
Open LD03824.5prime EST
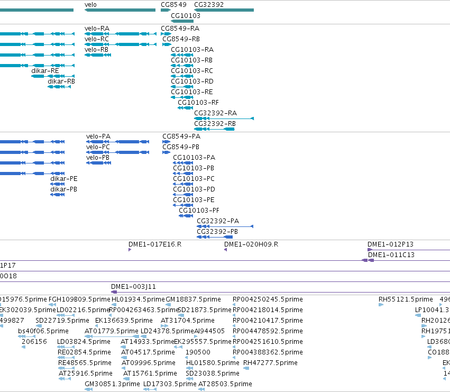pos(84,342)
